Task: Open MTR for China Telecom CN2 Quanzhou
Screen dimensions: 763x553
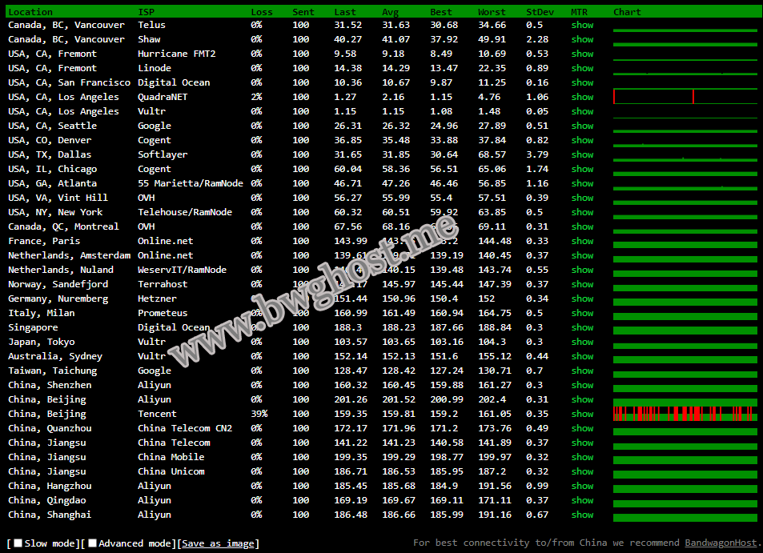Action: [582, 428]
